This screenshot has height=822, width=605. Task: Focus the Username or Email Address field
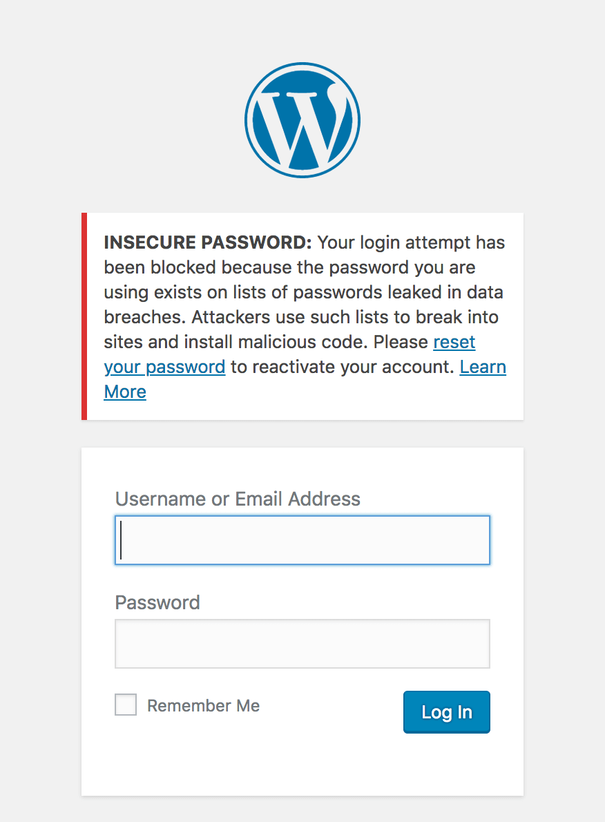click(302, 540)
